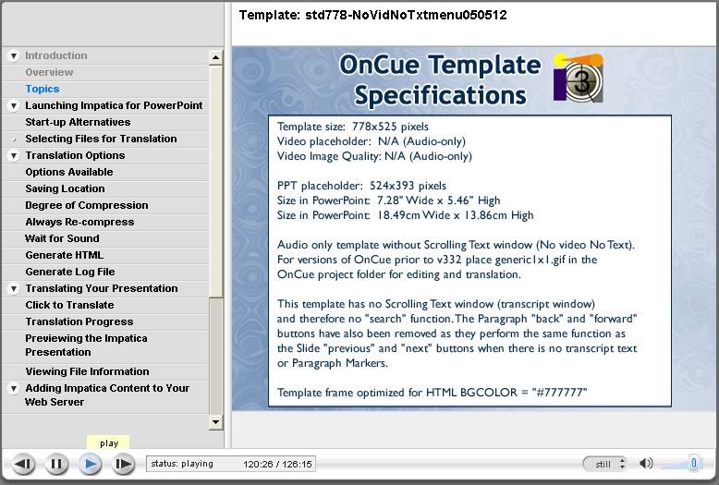Collapse Adding Impatica Content section arrow
The height and width of the screenshot is (485, 719).
pyautogui.click(x=14, y=389)
